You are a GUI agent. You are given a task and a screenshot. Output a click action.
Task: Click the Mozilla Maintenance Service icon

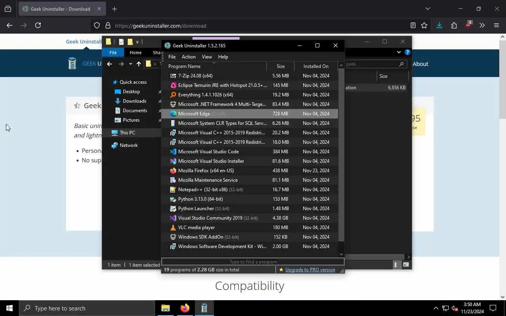(x=173, y=180)
